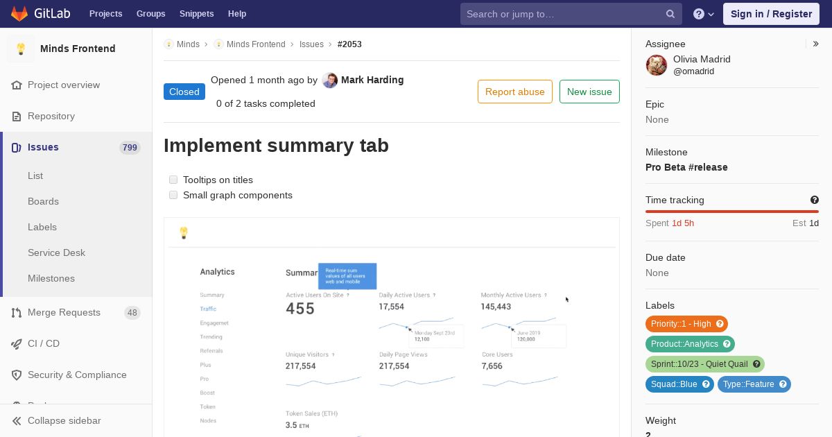Viewport: 832px width, 437px height.
Task: Click the Security & Compliance shield icon
Action: 17,375
